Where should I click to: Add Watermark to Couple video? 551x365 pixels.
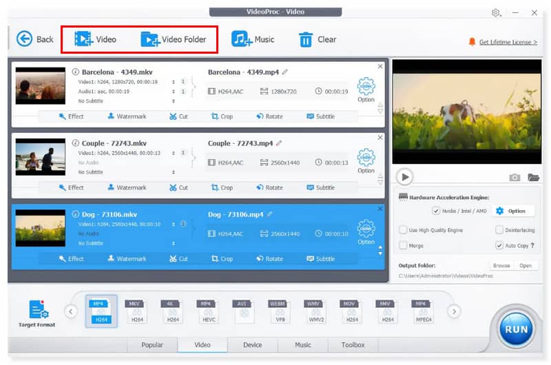point(127,187)
